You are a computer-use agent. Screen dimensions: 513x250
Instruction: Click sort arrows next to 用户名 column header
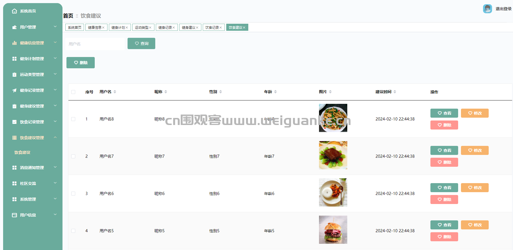(x=115, y=92)
